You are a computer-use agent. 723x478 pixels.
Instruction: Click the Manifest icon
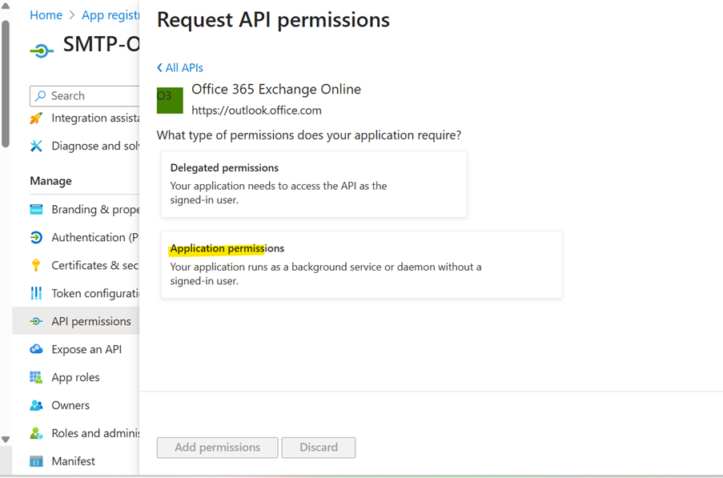(36, 461)
